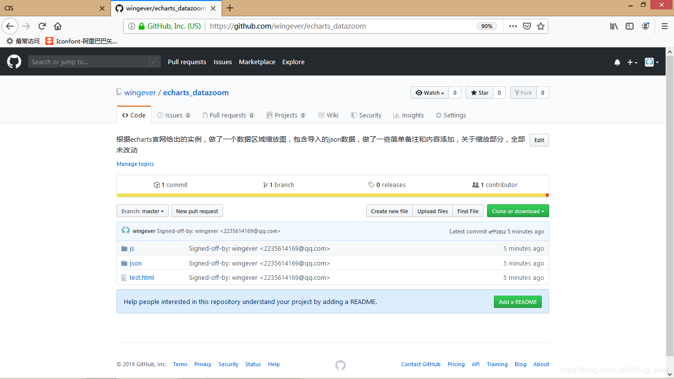
Task: Open the json folder
Action: click(136, 264)
